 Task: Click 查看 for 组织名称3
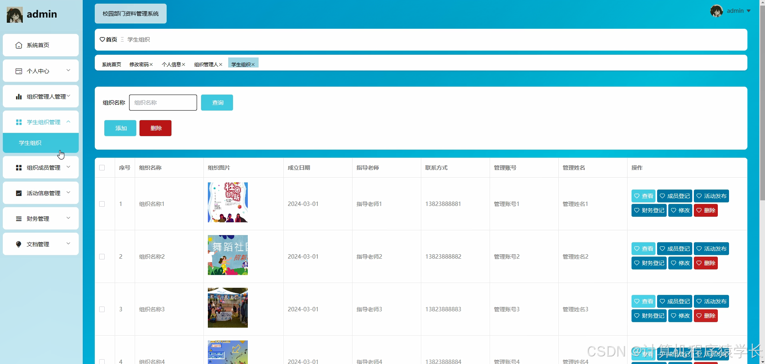point(643,301)
